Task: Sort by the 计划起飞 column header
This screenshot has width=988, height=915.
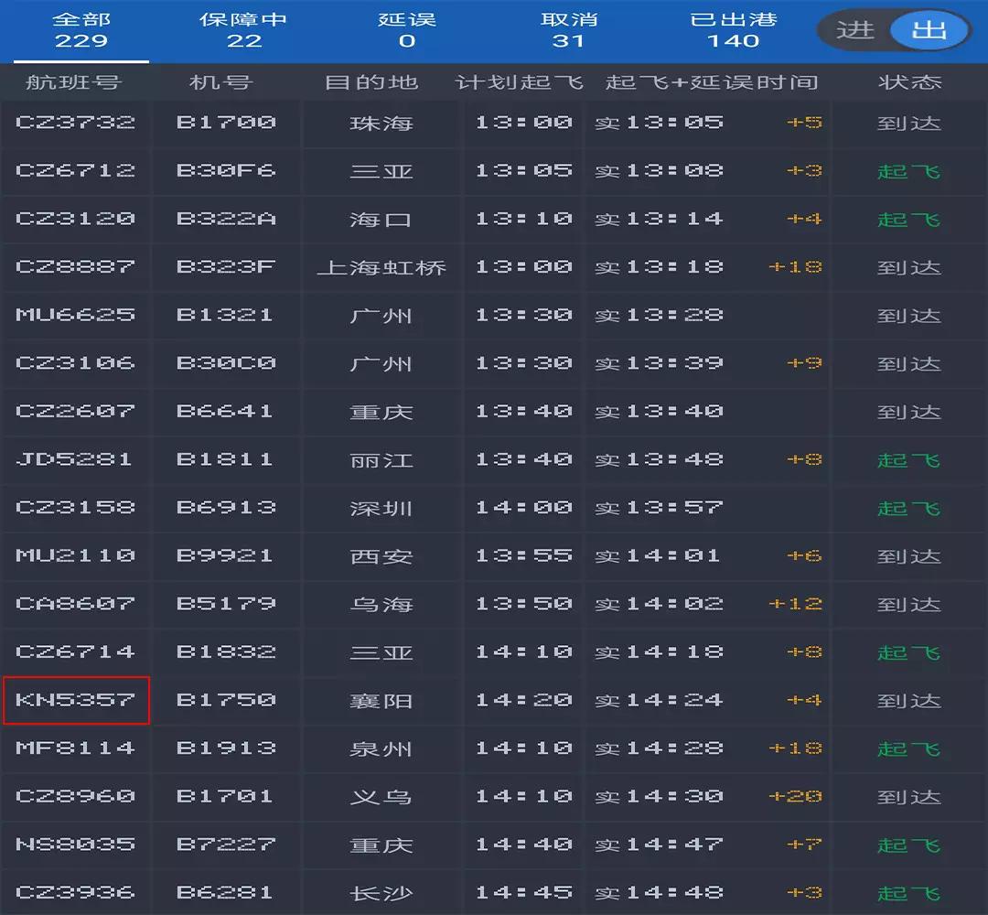Action: tap(519, 82)
